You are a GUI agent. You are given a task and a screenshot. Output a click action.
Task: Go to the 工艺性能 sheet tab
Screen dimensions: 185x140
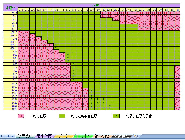click(x=83, y=136)
